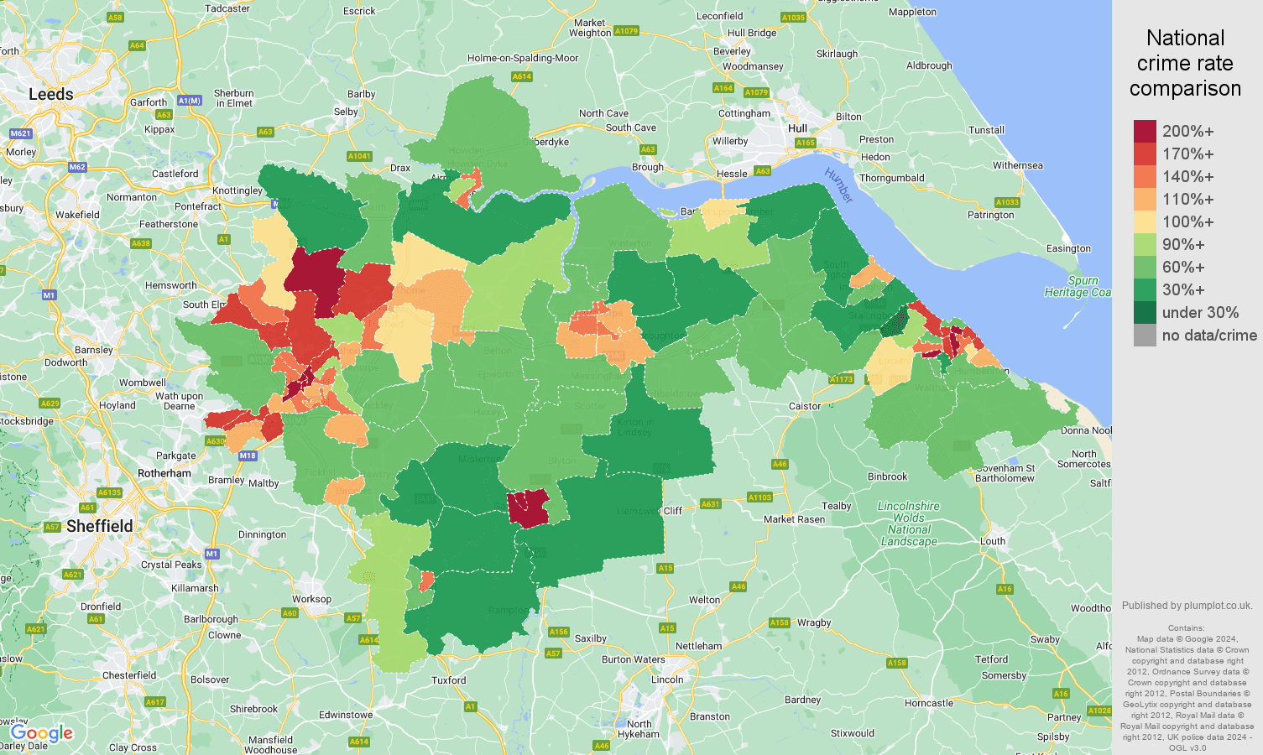Click the Selby town label
1263x755 pixels.
pos(346,112)
